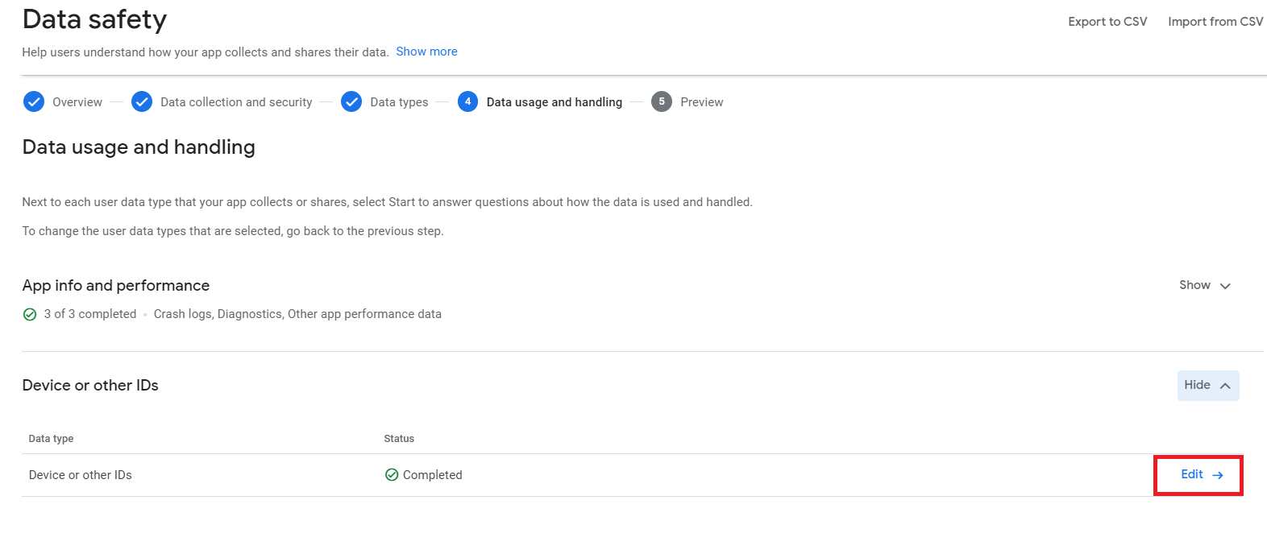Click the Data collection and security checkmark icon

(142, 101)
